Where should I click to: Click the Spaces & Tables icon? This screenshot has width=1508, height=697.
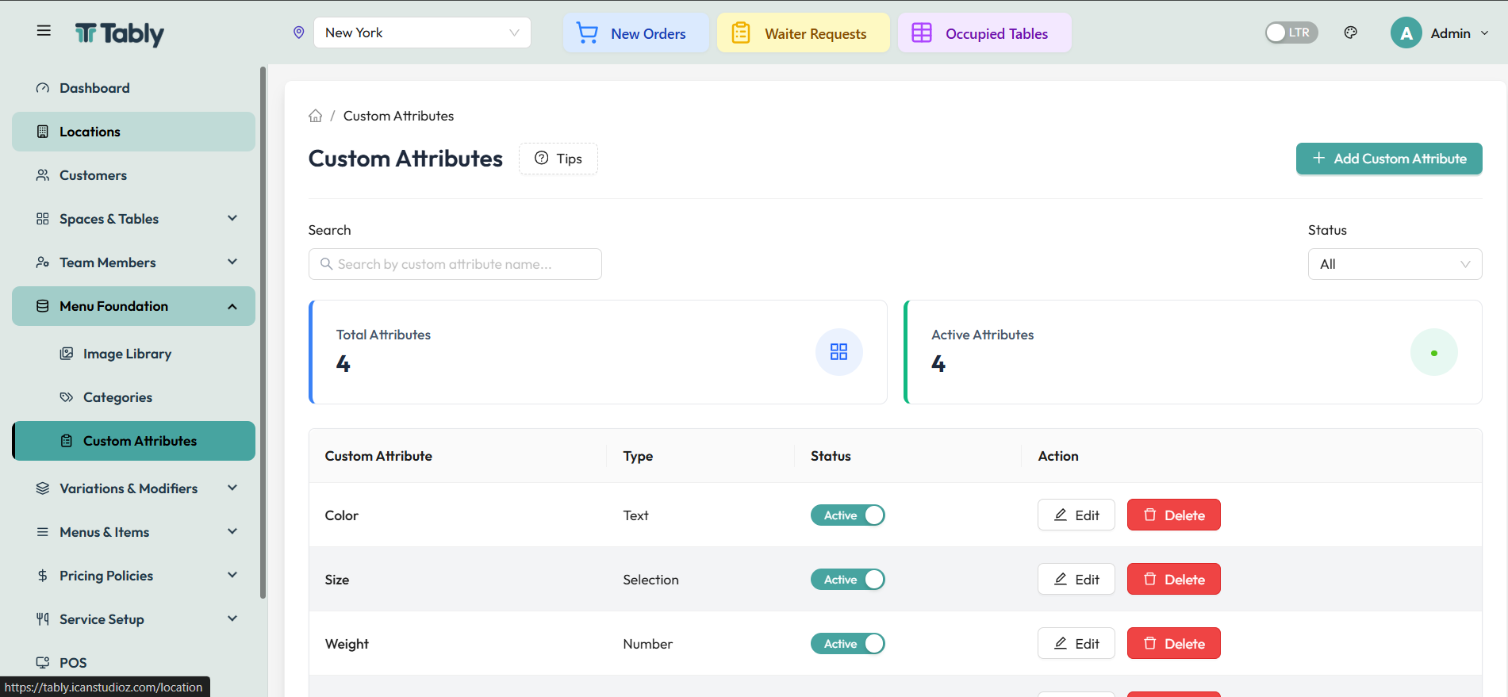pos(43,219)
